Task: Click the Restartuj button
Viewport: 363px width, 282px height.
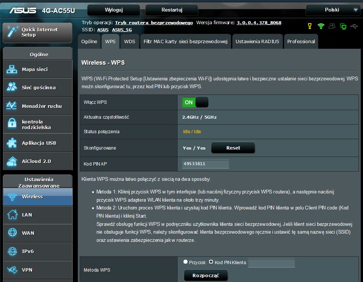Action: pos(172,10)
